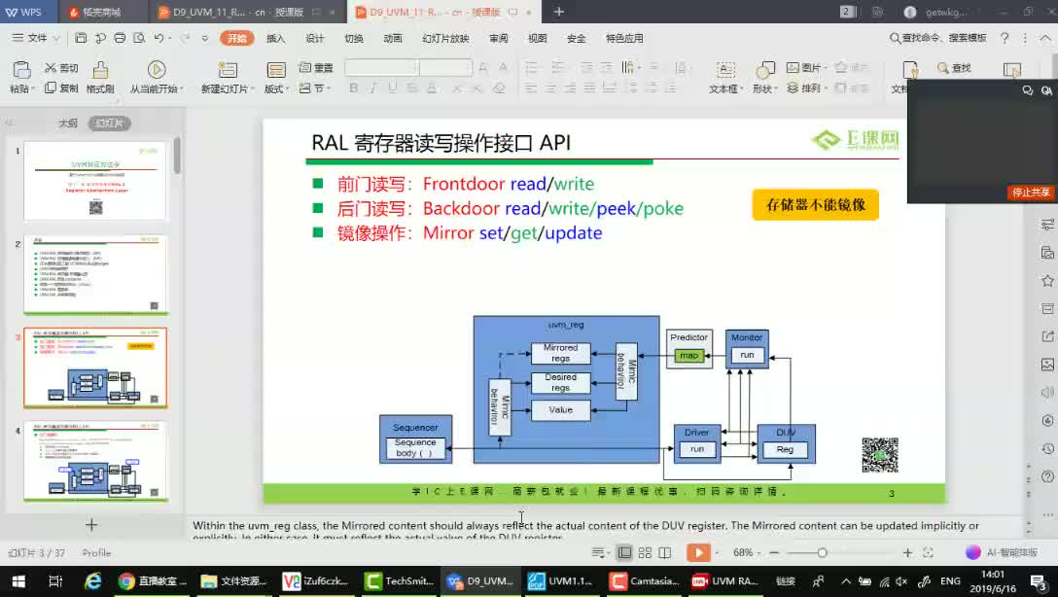This screenshot has width=1058, height=597.
Task: Click the Stop Sharing (停止共享) button
Action: tap(1031, 193)
